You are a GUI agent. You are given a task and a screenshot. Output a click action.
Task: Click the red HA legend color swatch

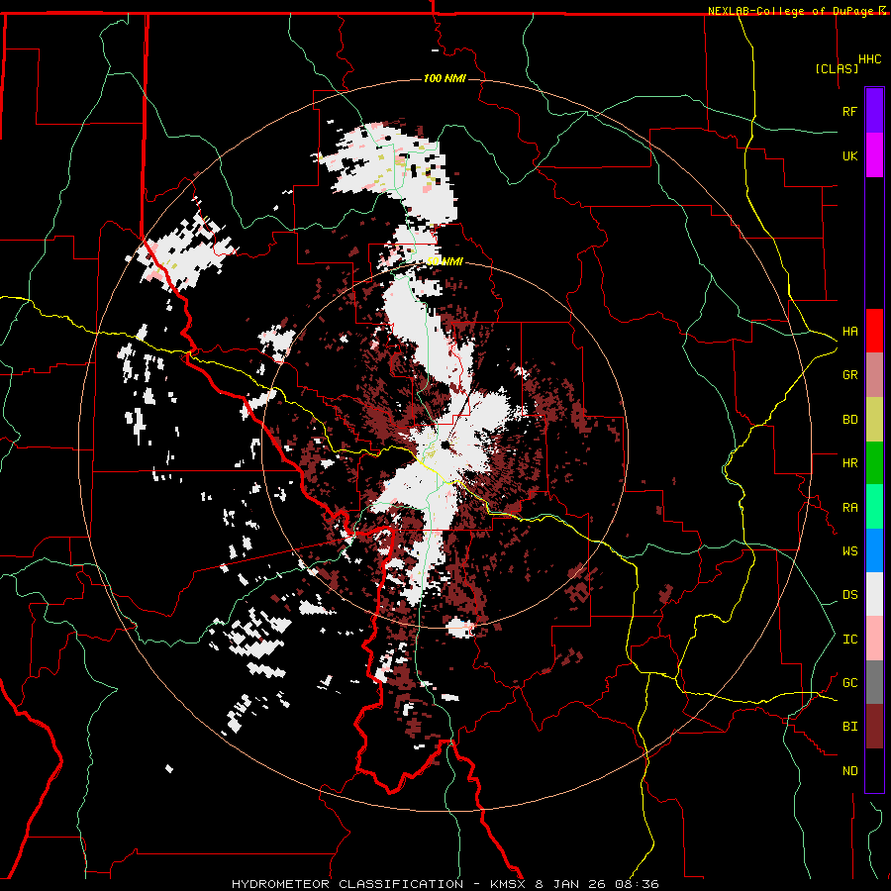[x=874, y=331]
